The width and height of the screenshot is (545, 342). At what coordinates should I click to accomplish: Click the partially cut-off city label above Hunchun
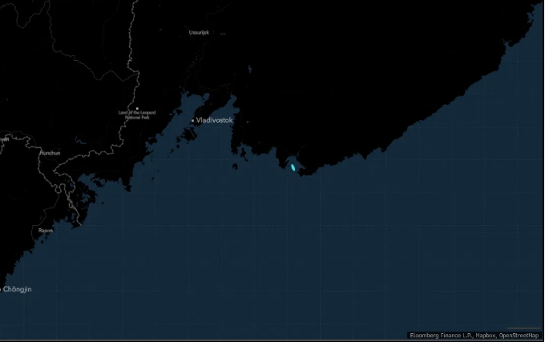pos(4,139)
